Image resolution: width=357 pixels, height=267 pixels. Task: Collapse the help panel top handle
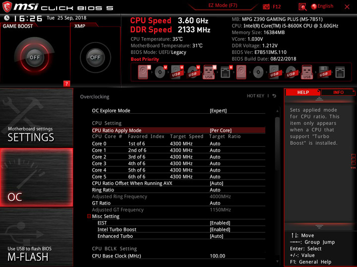coord(319,99)
